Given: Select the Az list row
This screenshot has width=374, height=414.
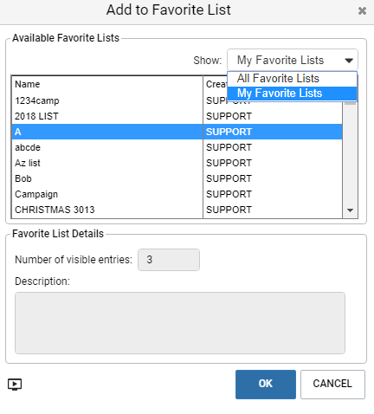Looking at the screenshot, I should click(x=177, y=163).
